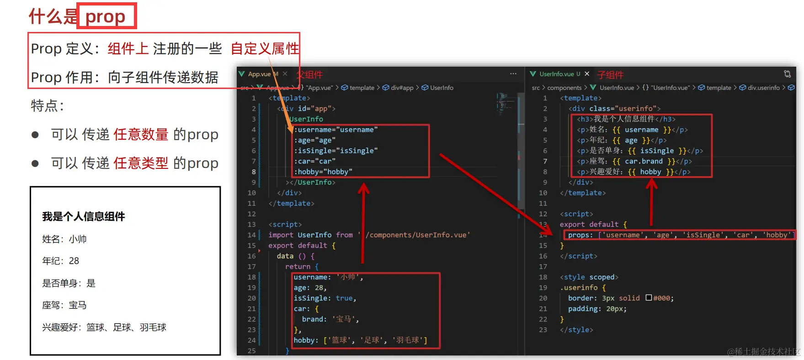Click the "App.vue" braces breadcrumb item
This screenshot has height=360, width=804.
[x=316, y=88]
